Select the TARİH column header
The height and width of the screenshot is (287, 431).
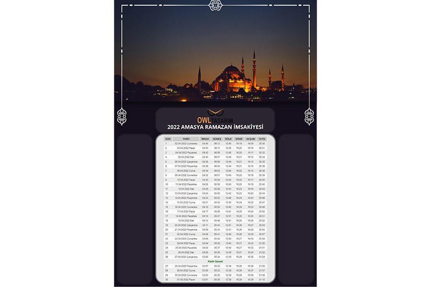tap(186, 139)
